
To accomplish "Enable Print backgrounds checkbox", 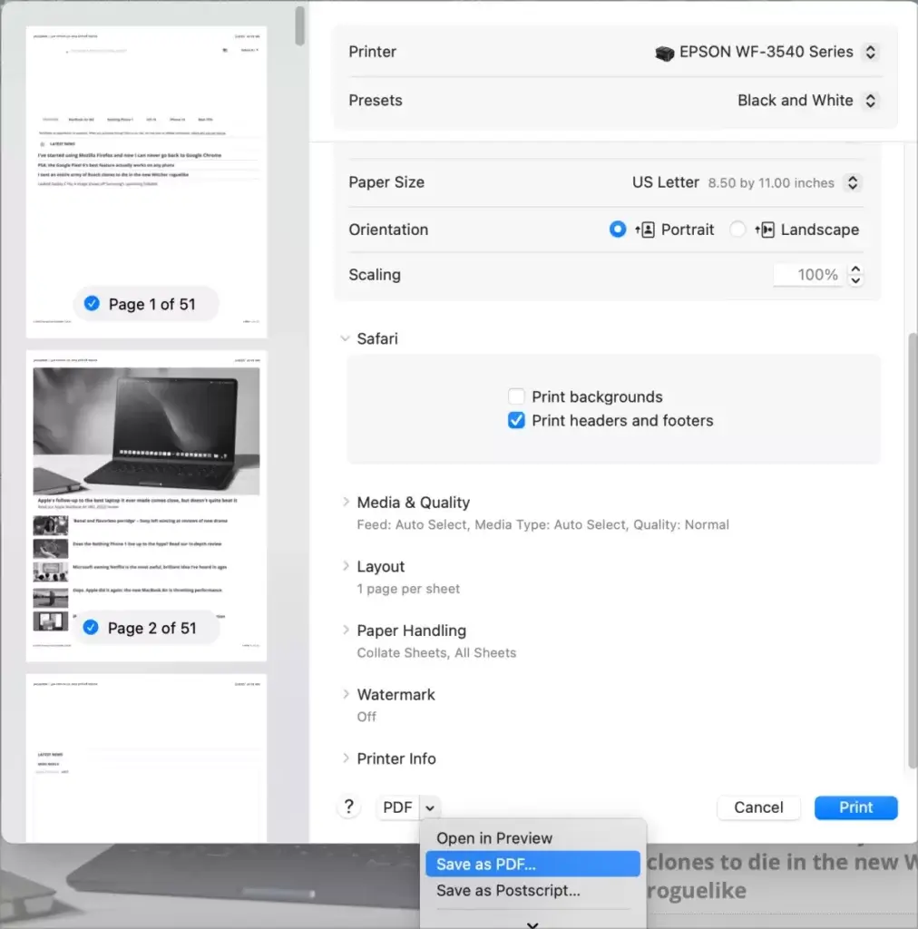I will coord(516,396).
